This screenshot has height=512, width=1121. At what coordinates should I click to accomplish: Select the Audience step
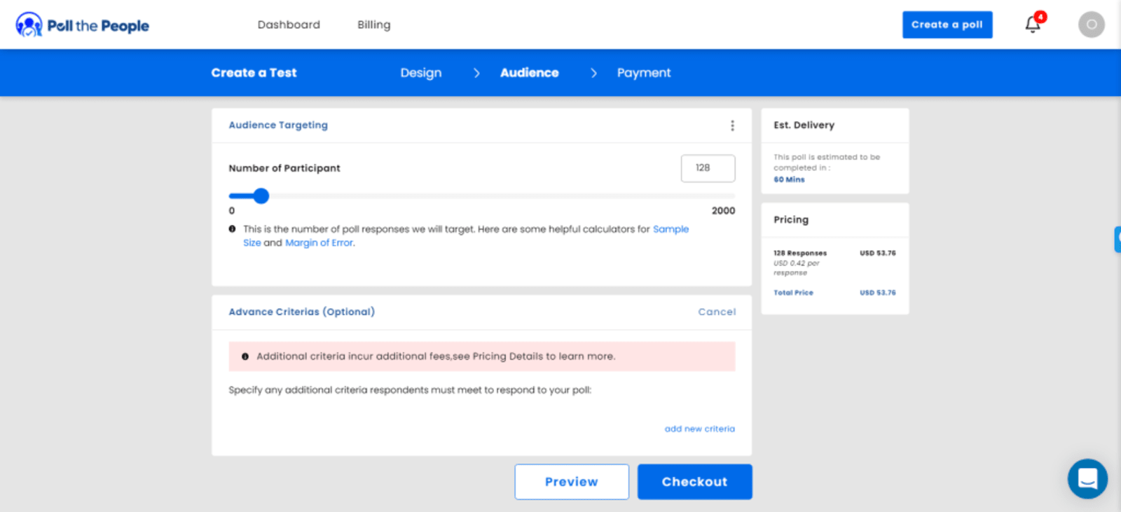[x=530, y=73]
